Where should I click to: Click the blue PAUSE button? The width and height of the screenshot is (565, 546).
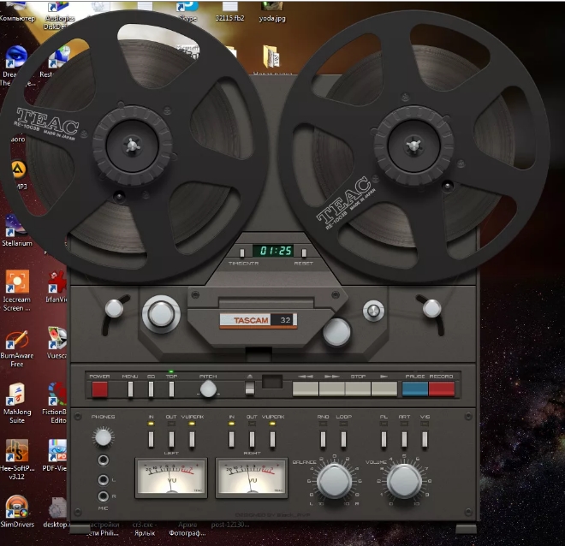pos(414,389)
